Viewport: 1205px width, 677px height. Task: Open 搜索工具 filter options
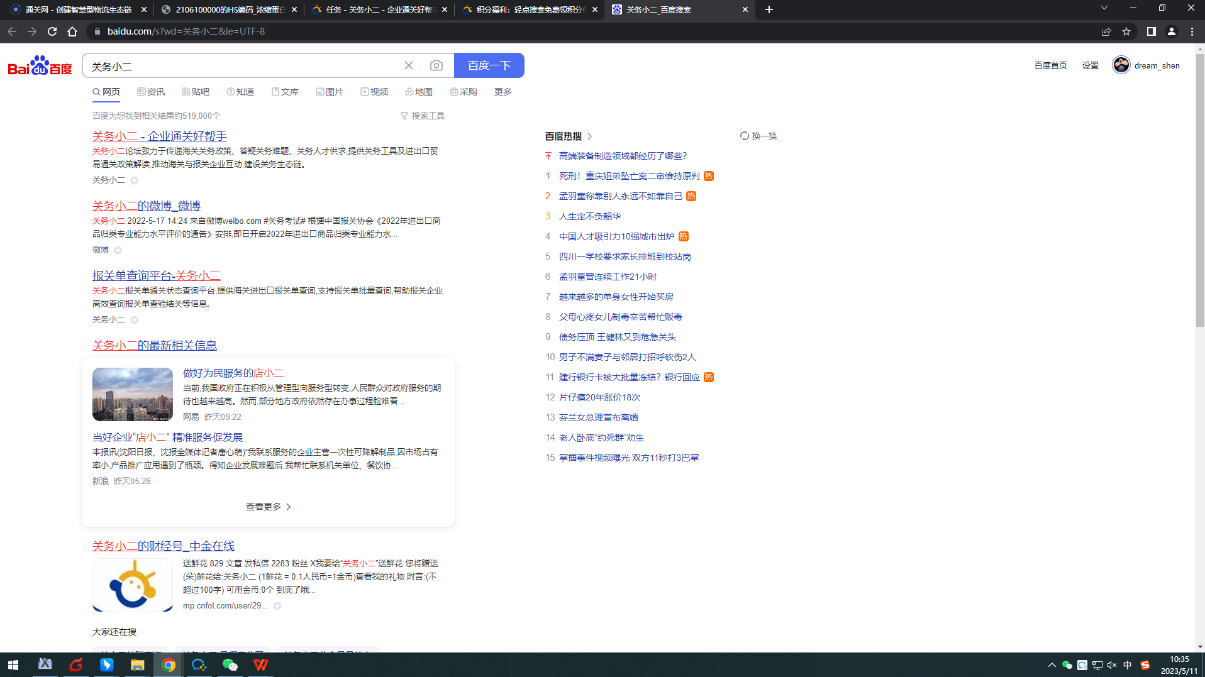point(423,116)
